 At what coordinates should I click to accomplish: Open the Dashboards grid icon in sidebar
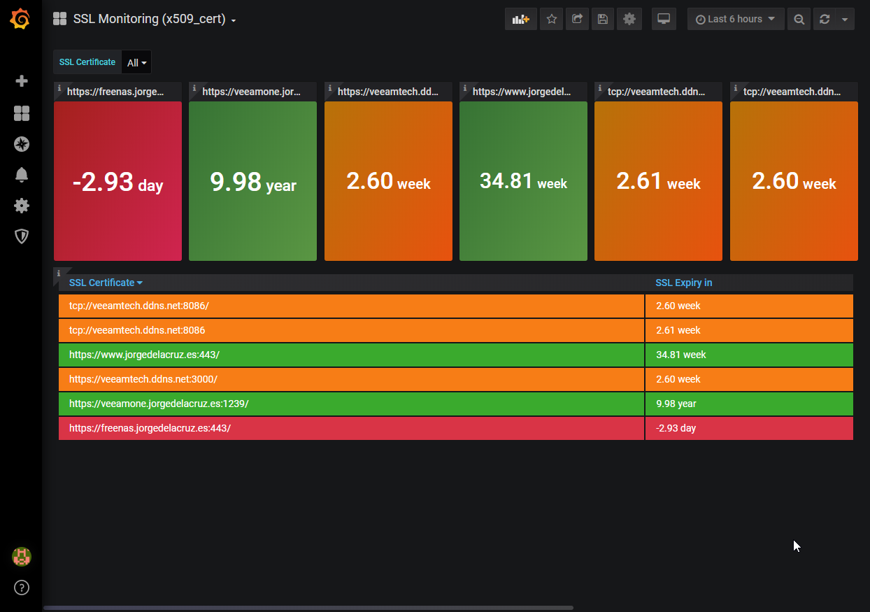coord(22,113)
